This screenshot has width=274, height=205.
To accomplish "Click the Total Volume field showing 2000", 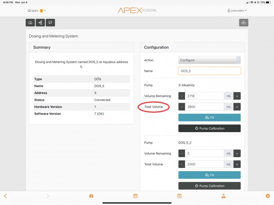I will 204,164.
